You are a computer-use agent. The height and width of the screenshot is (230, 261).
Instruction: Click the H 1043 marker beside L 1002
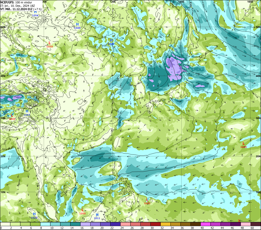27,113
